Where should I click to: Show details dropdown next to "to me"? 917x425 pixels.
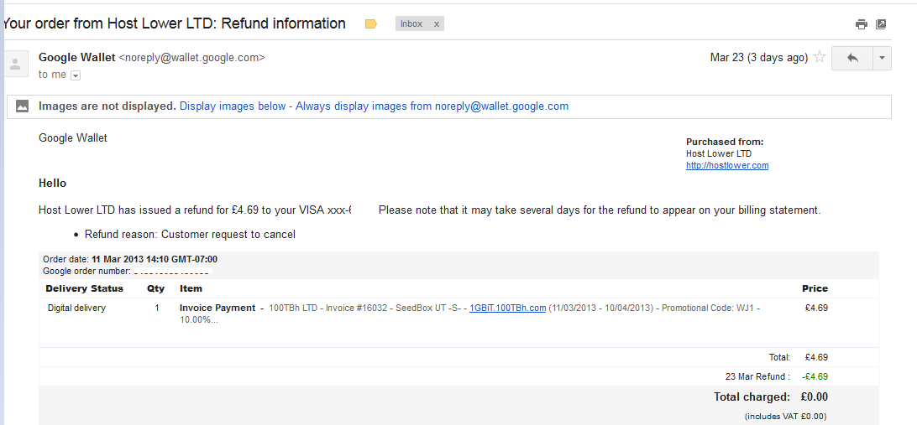(x=76, y=75)
